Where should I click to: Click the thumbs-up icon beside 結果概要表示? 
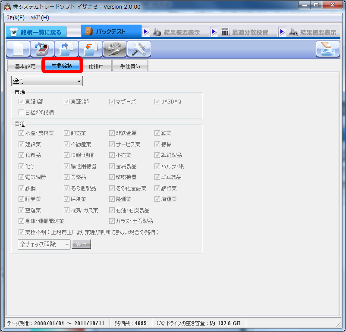[157, 32]
